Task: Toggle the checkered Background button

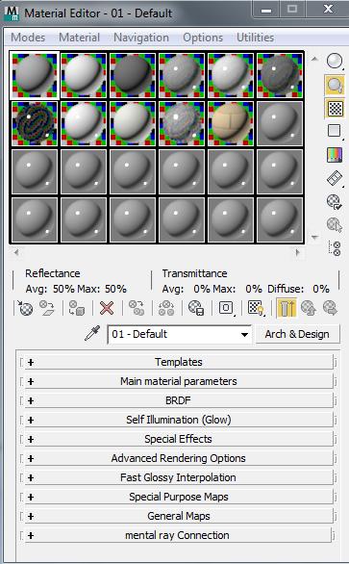Action: tap(335, 108)
